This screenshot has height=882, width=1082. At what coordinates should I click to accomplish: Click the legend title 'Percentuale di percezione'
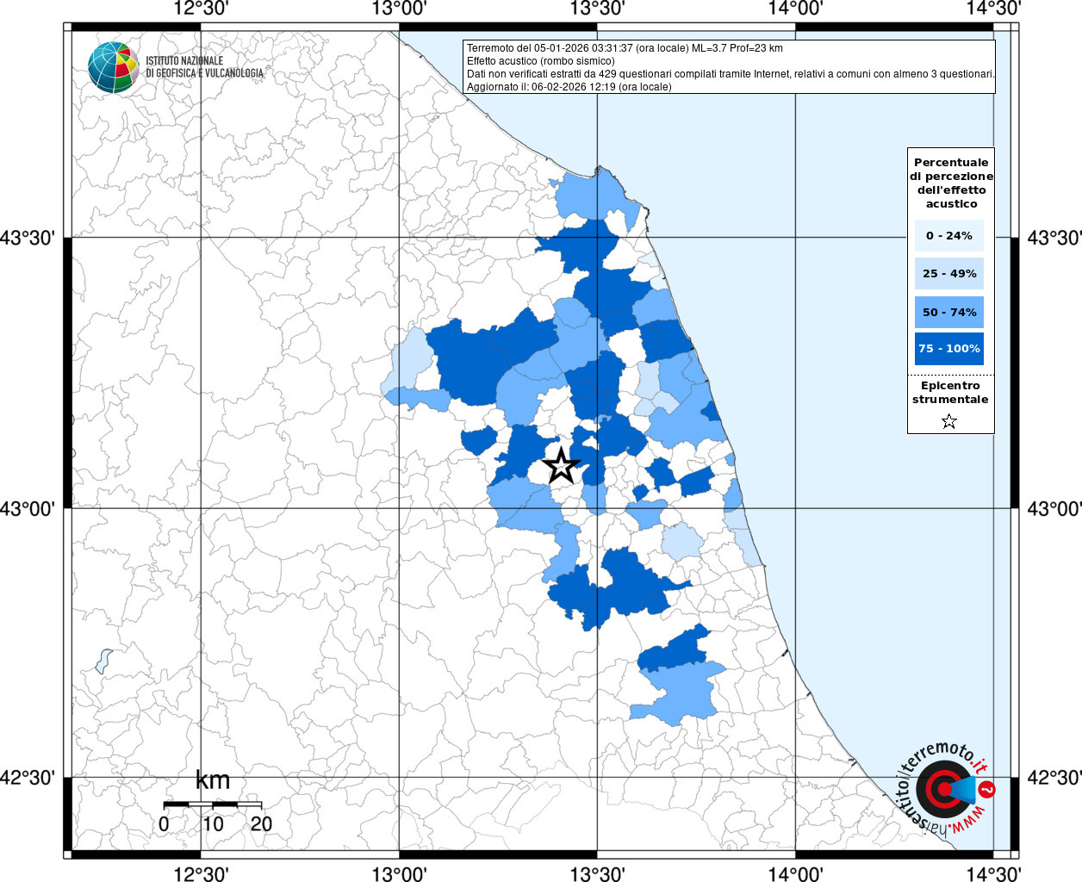(x=951, y=183)
